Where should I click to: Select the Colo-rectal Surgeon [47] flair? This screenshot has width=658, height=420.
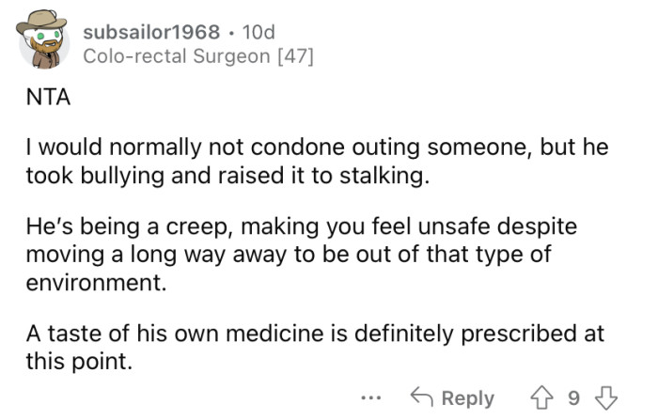coord(197,56)
